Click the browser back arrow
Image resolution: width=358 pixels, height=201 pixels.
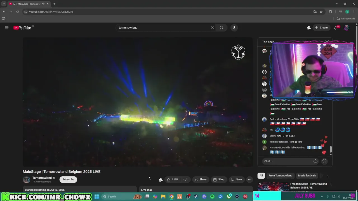pyautogui.click(x=4, y=12)
